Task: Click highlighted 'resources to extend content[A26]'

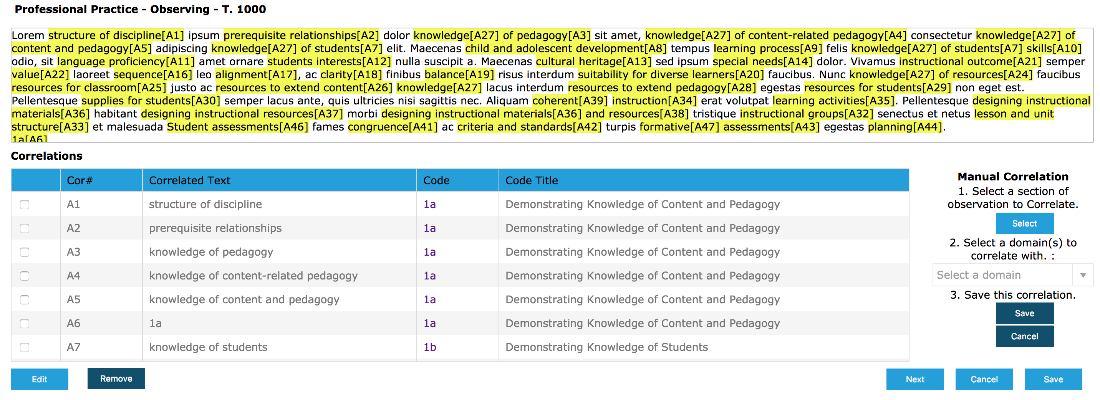Action: (304, 88)
